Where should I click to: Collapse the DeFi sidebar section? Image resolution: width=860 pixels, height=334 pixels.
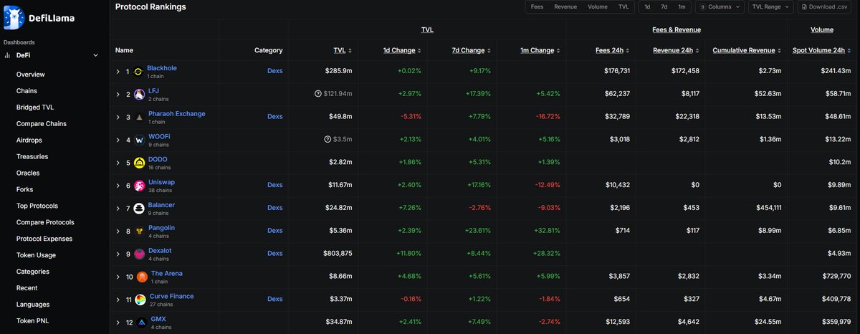pos(95,55)
